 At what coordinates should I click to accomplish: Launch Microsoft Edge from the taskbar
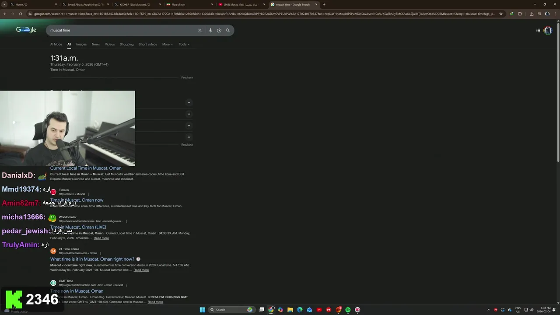(x=300, y=310)
